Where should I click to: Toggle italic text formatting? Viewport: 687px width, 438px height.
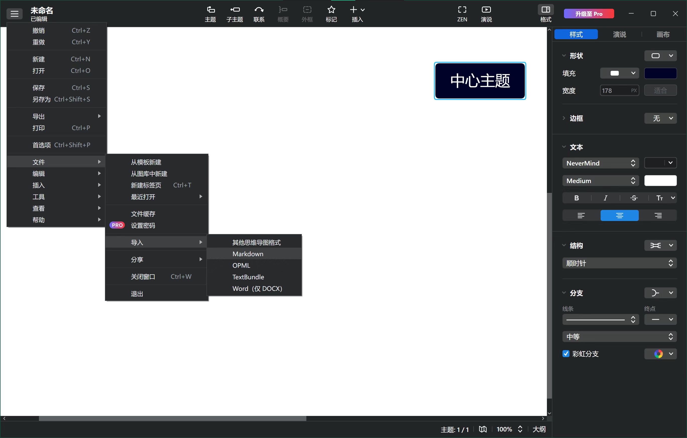tap(606, 198)
